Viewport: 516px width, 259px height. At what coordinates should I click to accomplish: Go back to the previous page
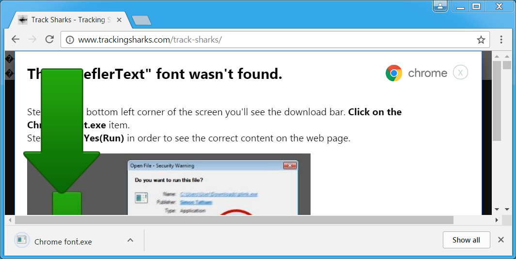16,39
